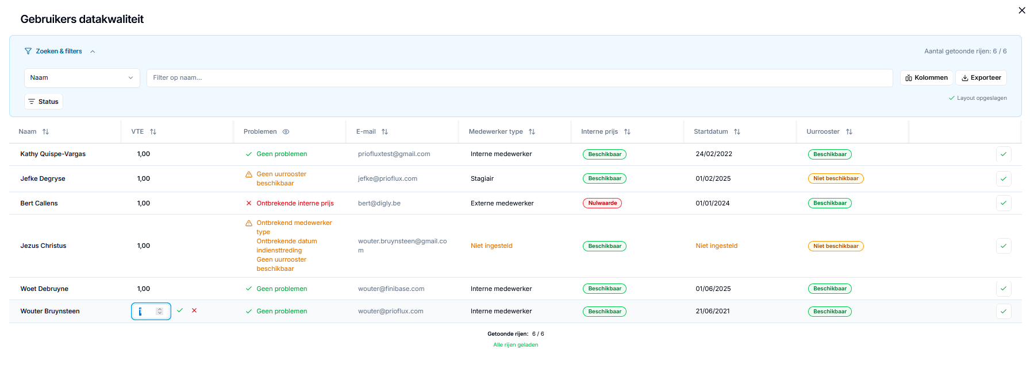
Task: Tick the check button for Jezus Christus
Action: tap(1004, 246)
